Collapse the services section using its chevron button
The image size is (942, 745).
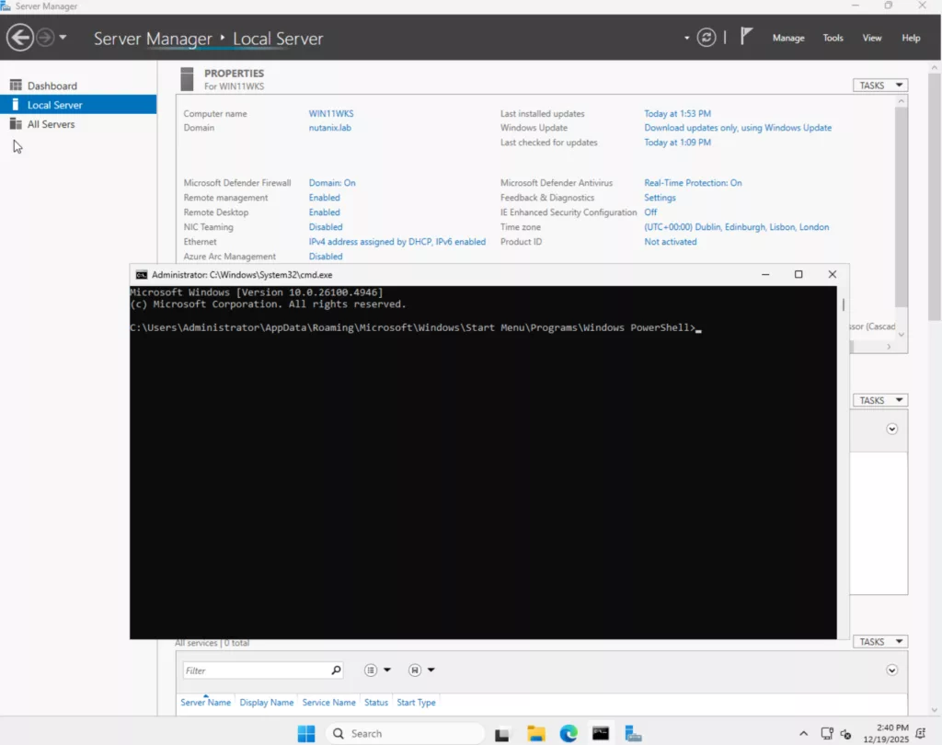pyautogui.click(x=891, y=670)
